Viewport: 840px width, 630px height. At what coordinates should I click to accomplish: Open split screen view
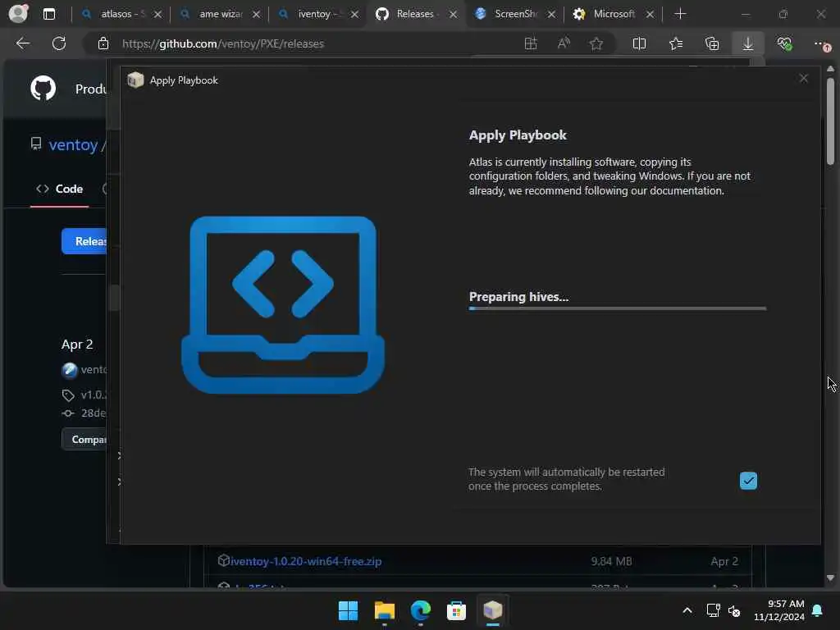point(639,44)
